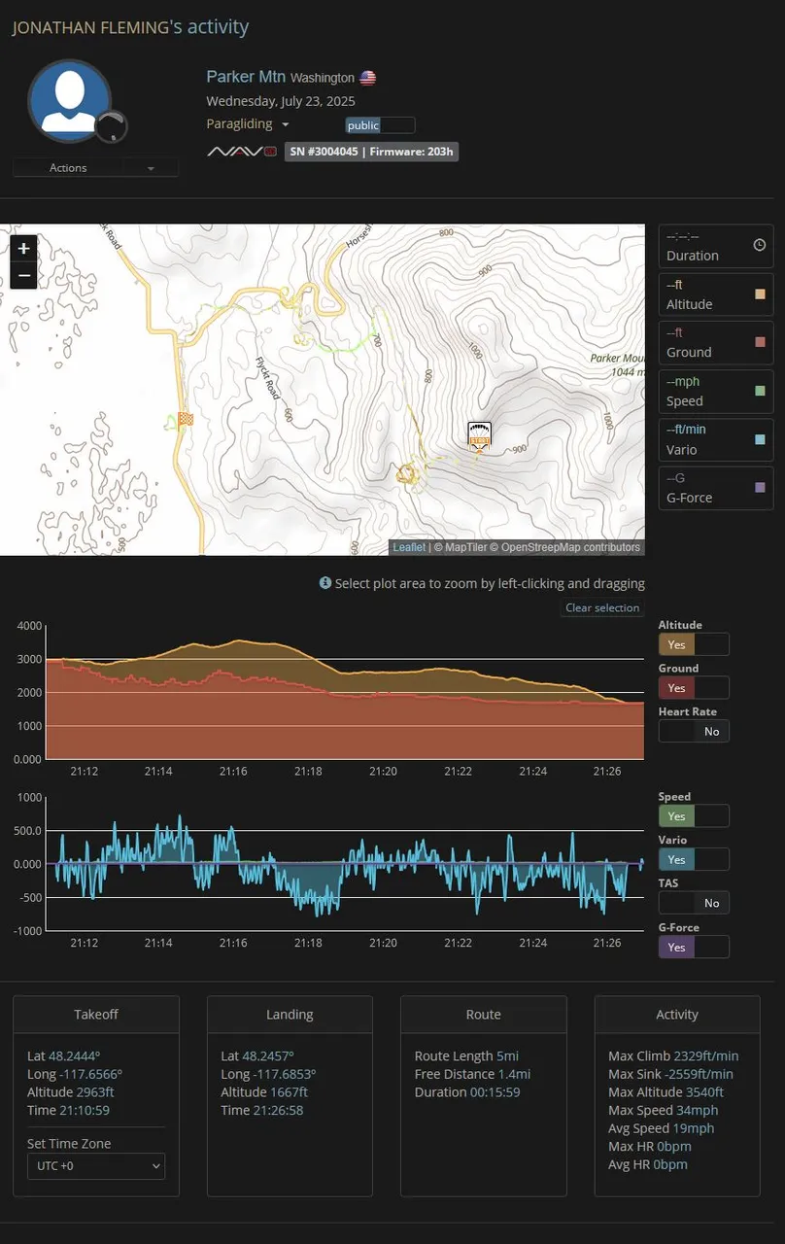Click the Avg Speed 19mph value
This screenshot has height=1244, width=785.
tap(694, 1128)
